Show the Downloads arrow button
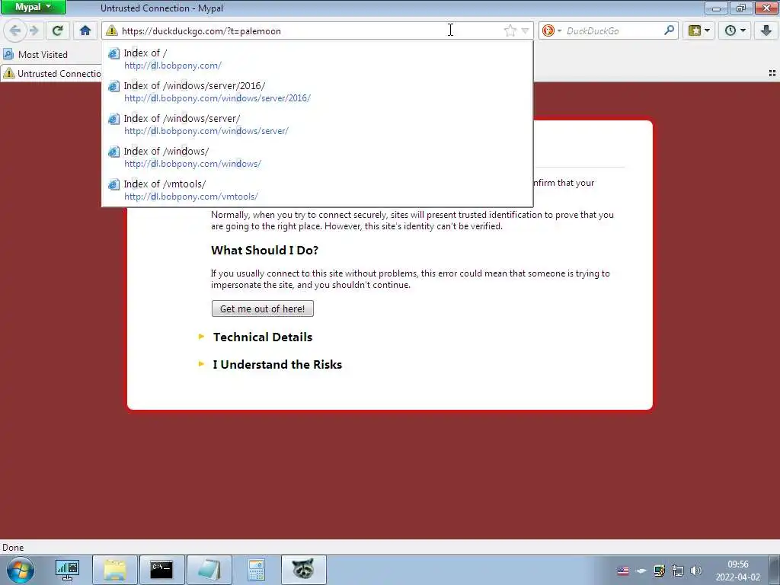Screen dimensions: 780x585 click(x=766, y=30)
